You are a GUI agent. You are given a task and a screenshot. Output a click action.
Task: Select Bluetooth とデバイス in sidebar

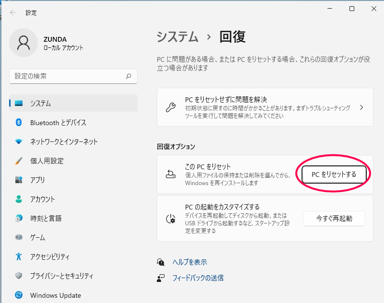(x=73, y=122)
